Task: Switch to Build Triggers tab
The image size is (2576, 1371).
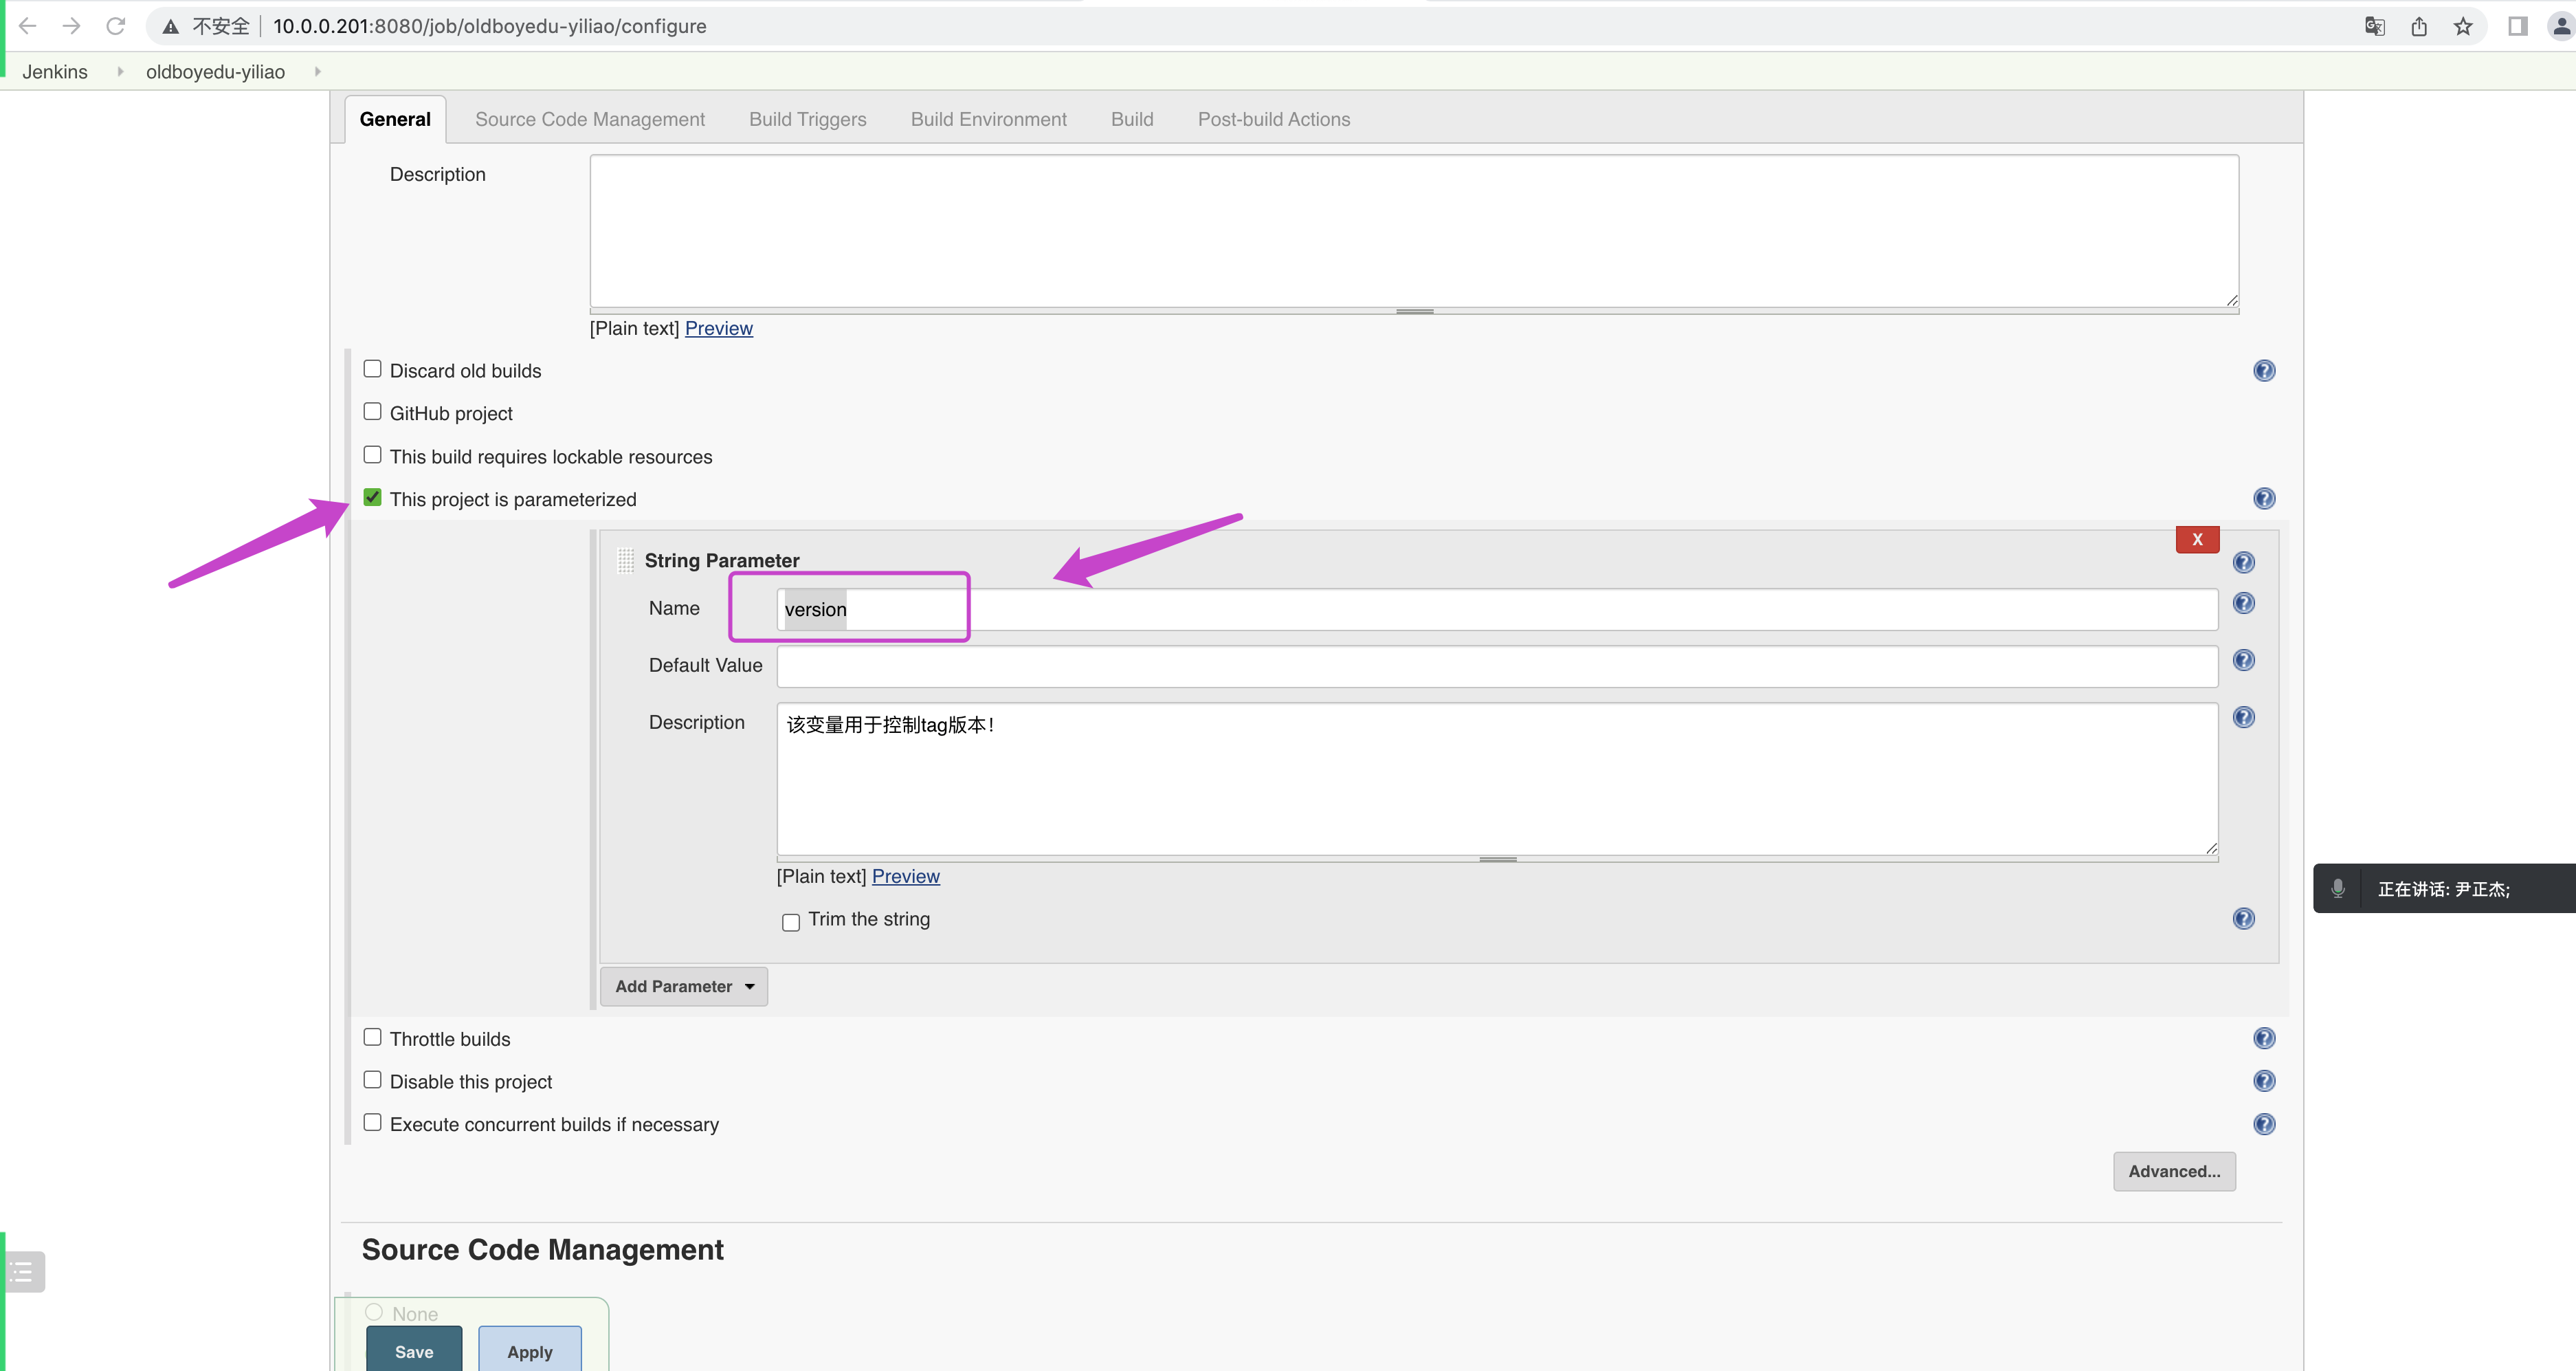Action: (807, 120)
